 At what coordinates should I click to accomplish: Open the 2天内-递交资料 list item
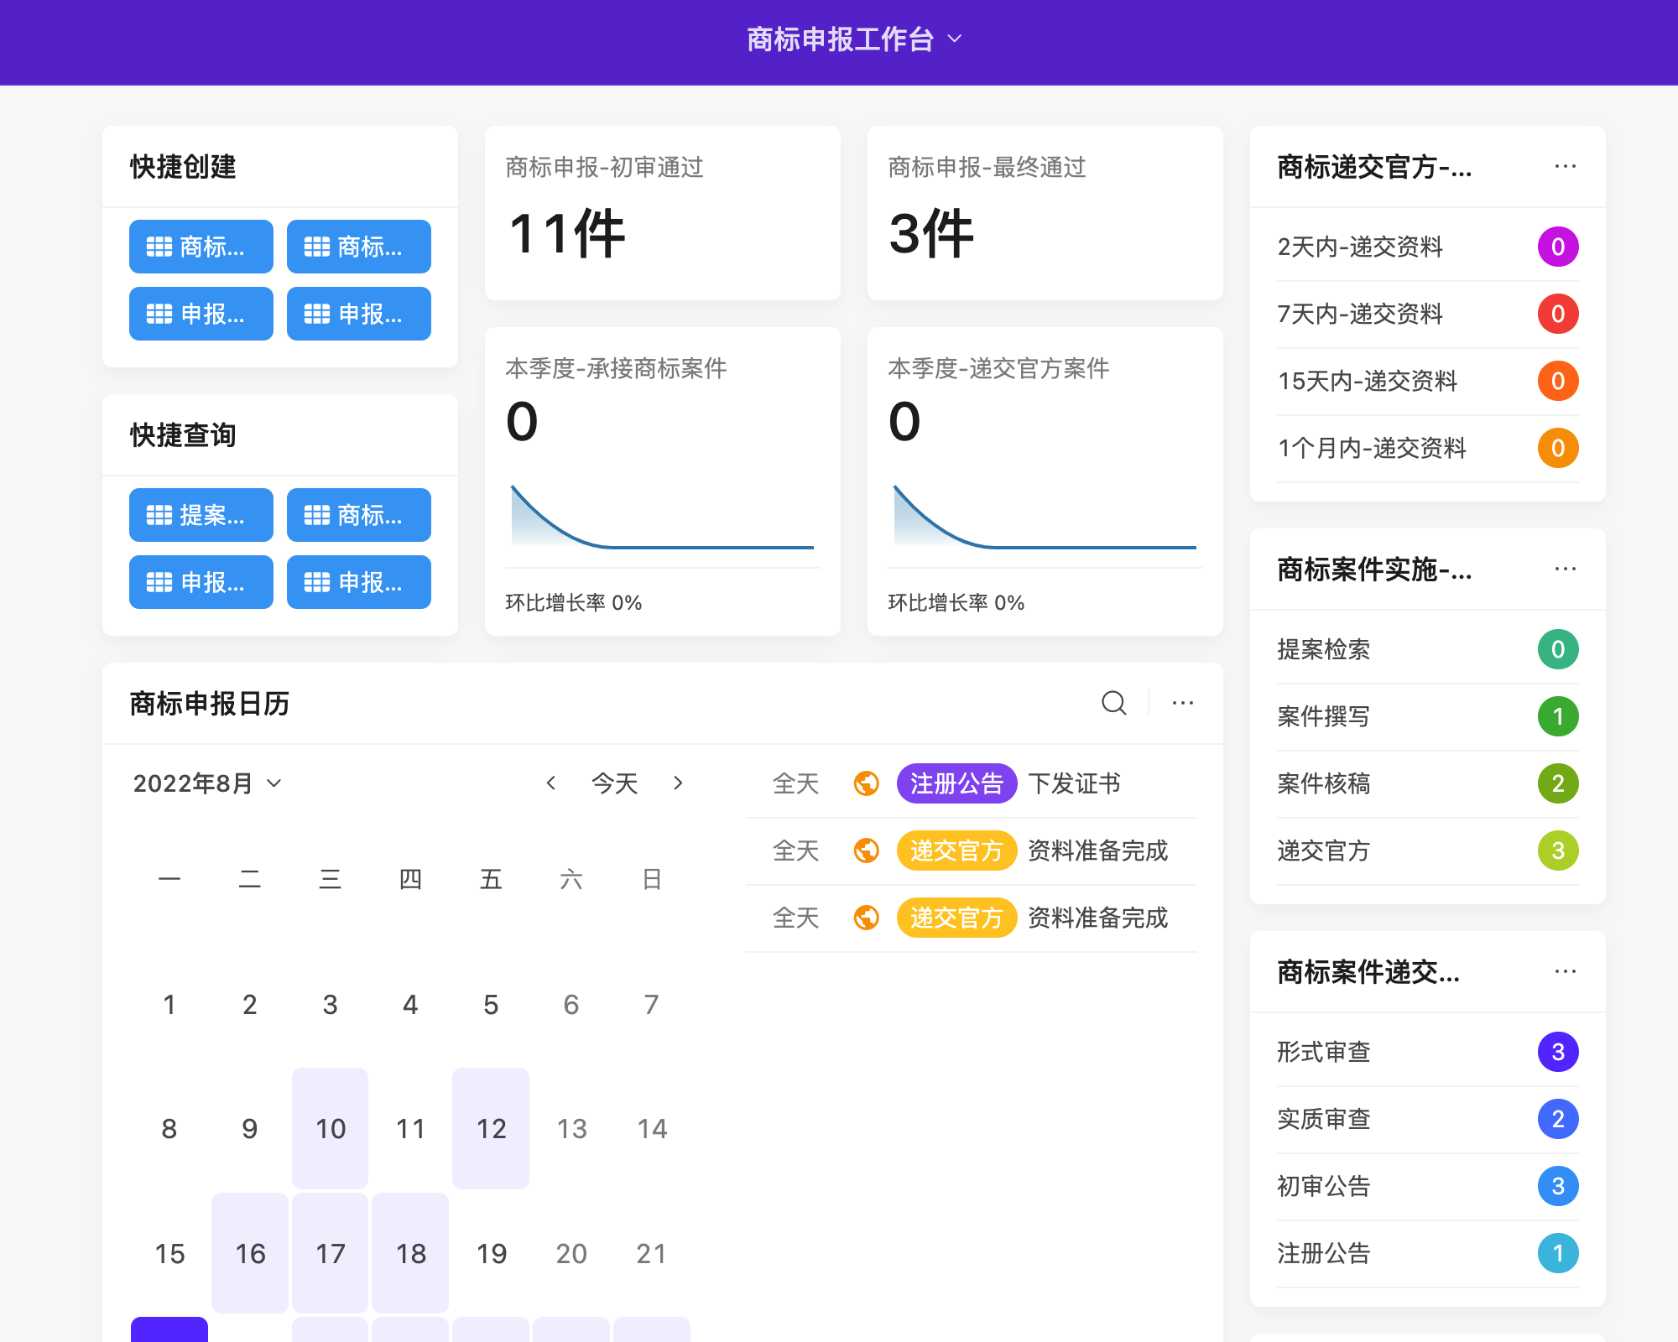1361,247
